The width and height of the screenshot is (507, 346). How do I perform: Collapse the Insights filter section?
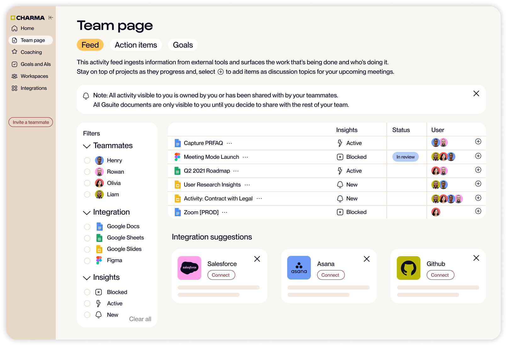(x=87, y=278)
